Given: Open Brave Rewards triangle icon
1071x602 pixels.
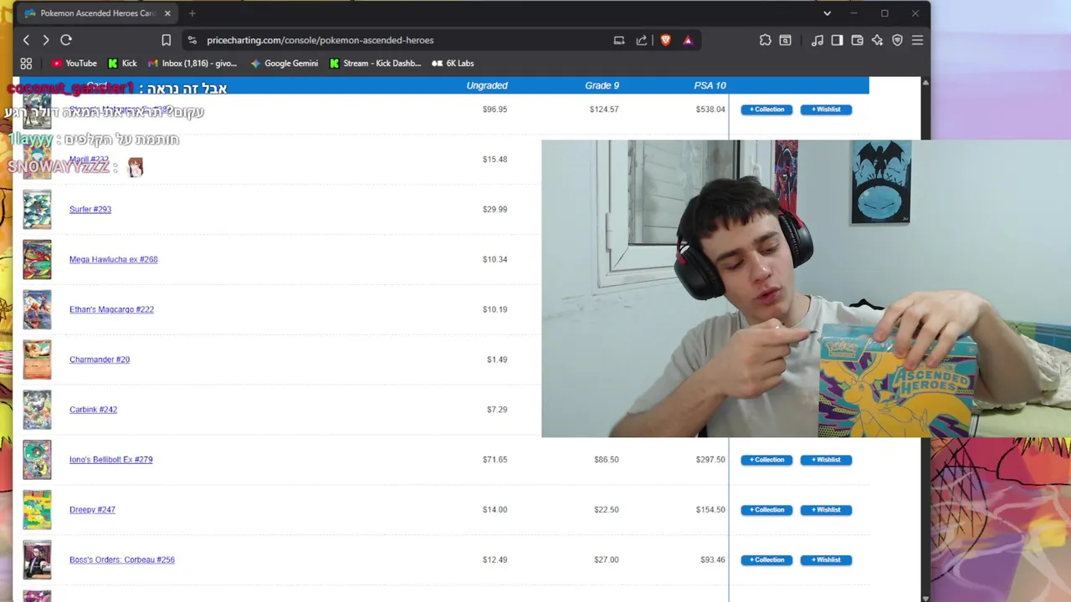Looking at the screenshot, I should point(688,40).
